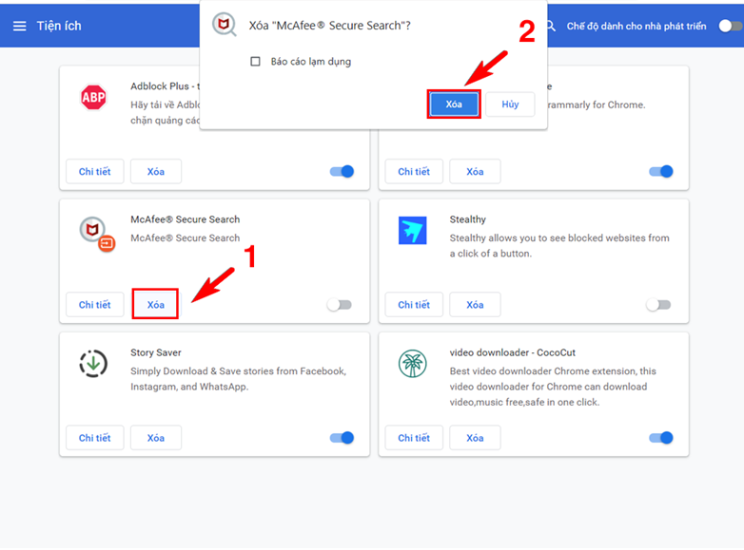Click the Chế độ dành cho nhà phát triển label
Screen dimensions: 744x550
tap(636, 26)
